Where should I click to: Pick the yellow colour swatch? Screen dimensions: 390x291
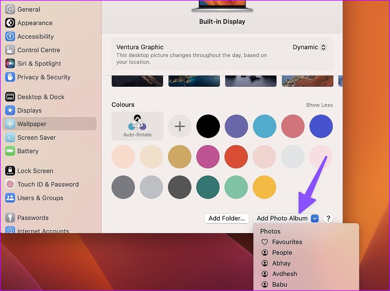264,187
